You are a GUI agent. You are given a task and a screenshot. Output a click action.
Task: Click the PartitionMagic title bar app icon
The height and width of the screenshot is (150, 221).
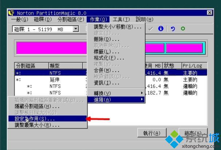pyautogui.click(x=11, y=13)
